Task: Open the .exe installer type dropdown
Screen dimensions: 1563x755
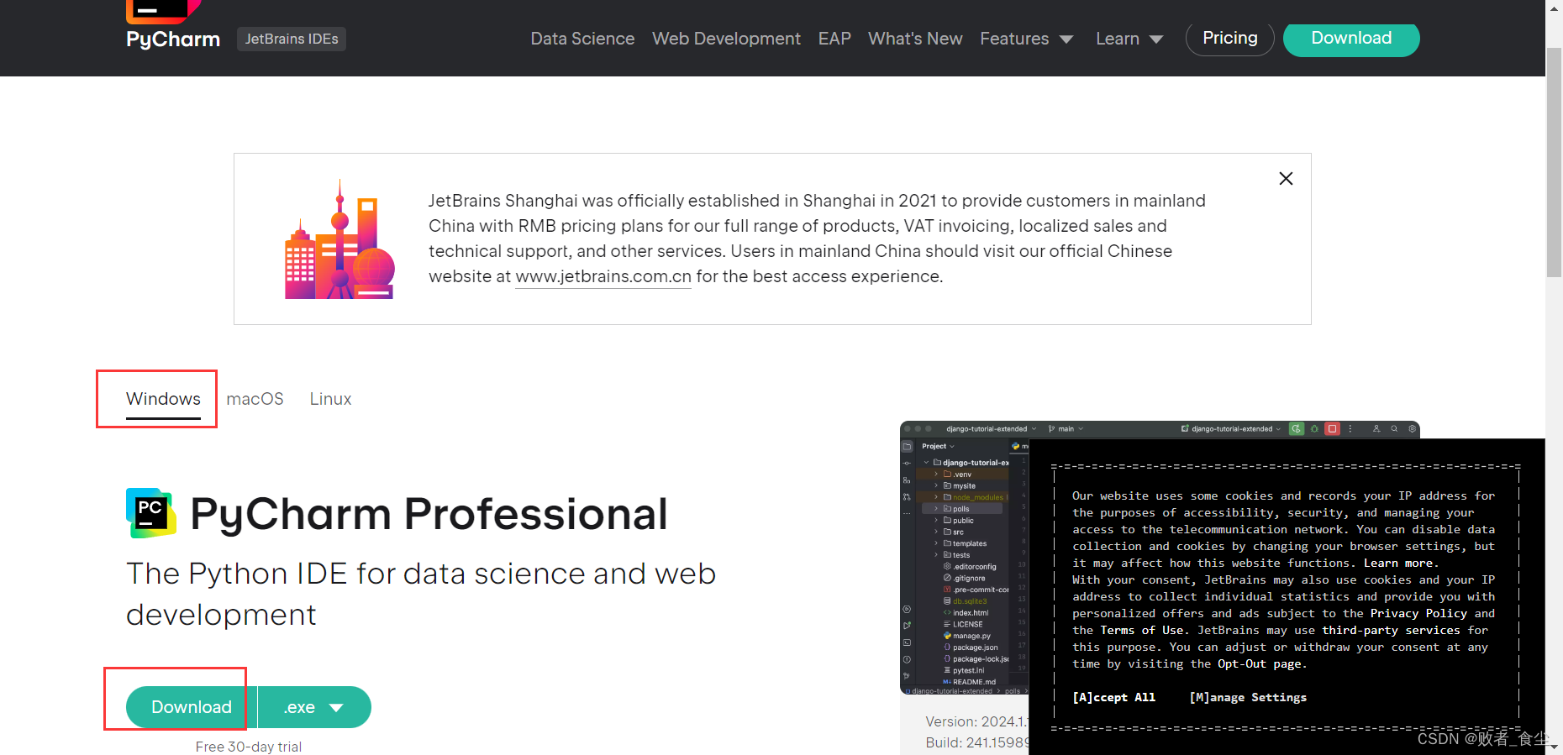Action: 314,707
